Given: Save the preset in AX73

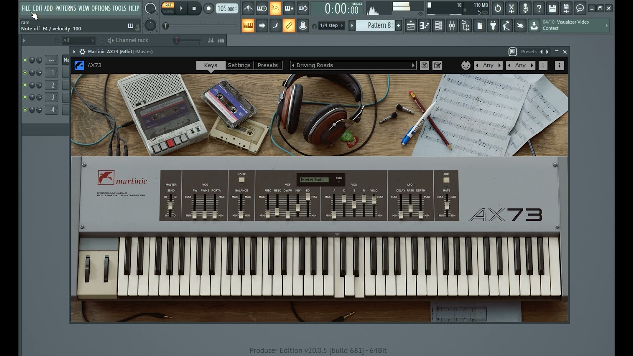Looking at the screenshot, I should (x=424, y=65).
